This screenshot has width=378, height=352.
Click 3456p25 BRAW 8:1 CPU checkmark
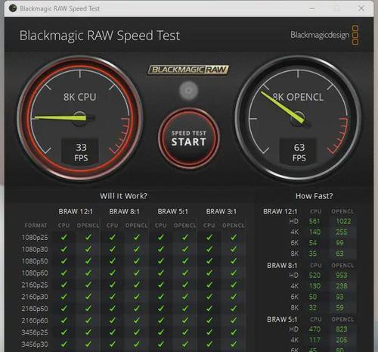click(113, 332)
